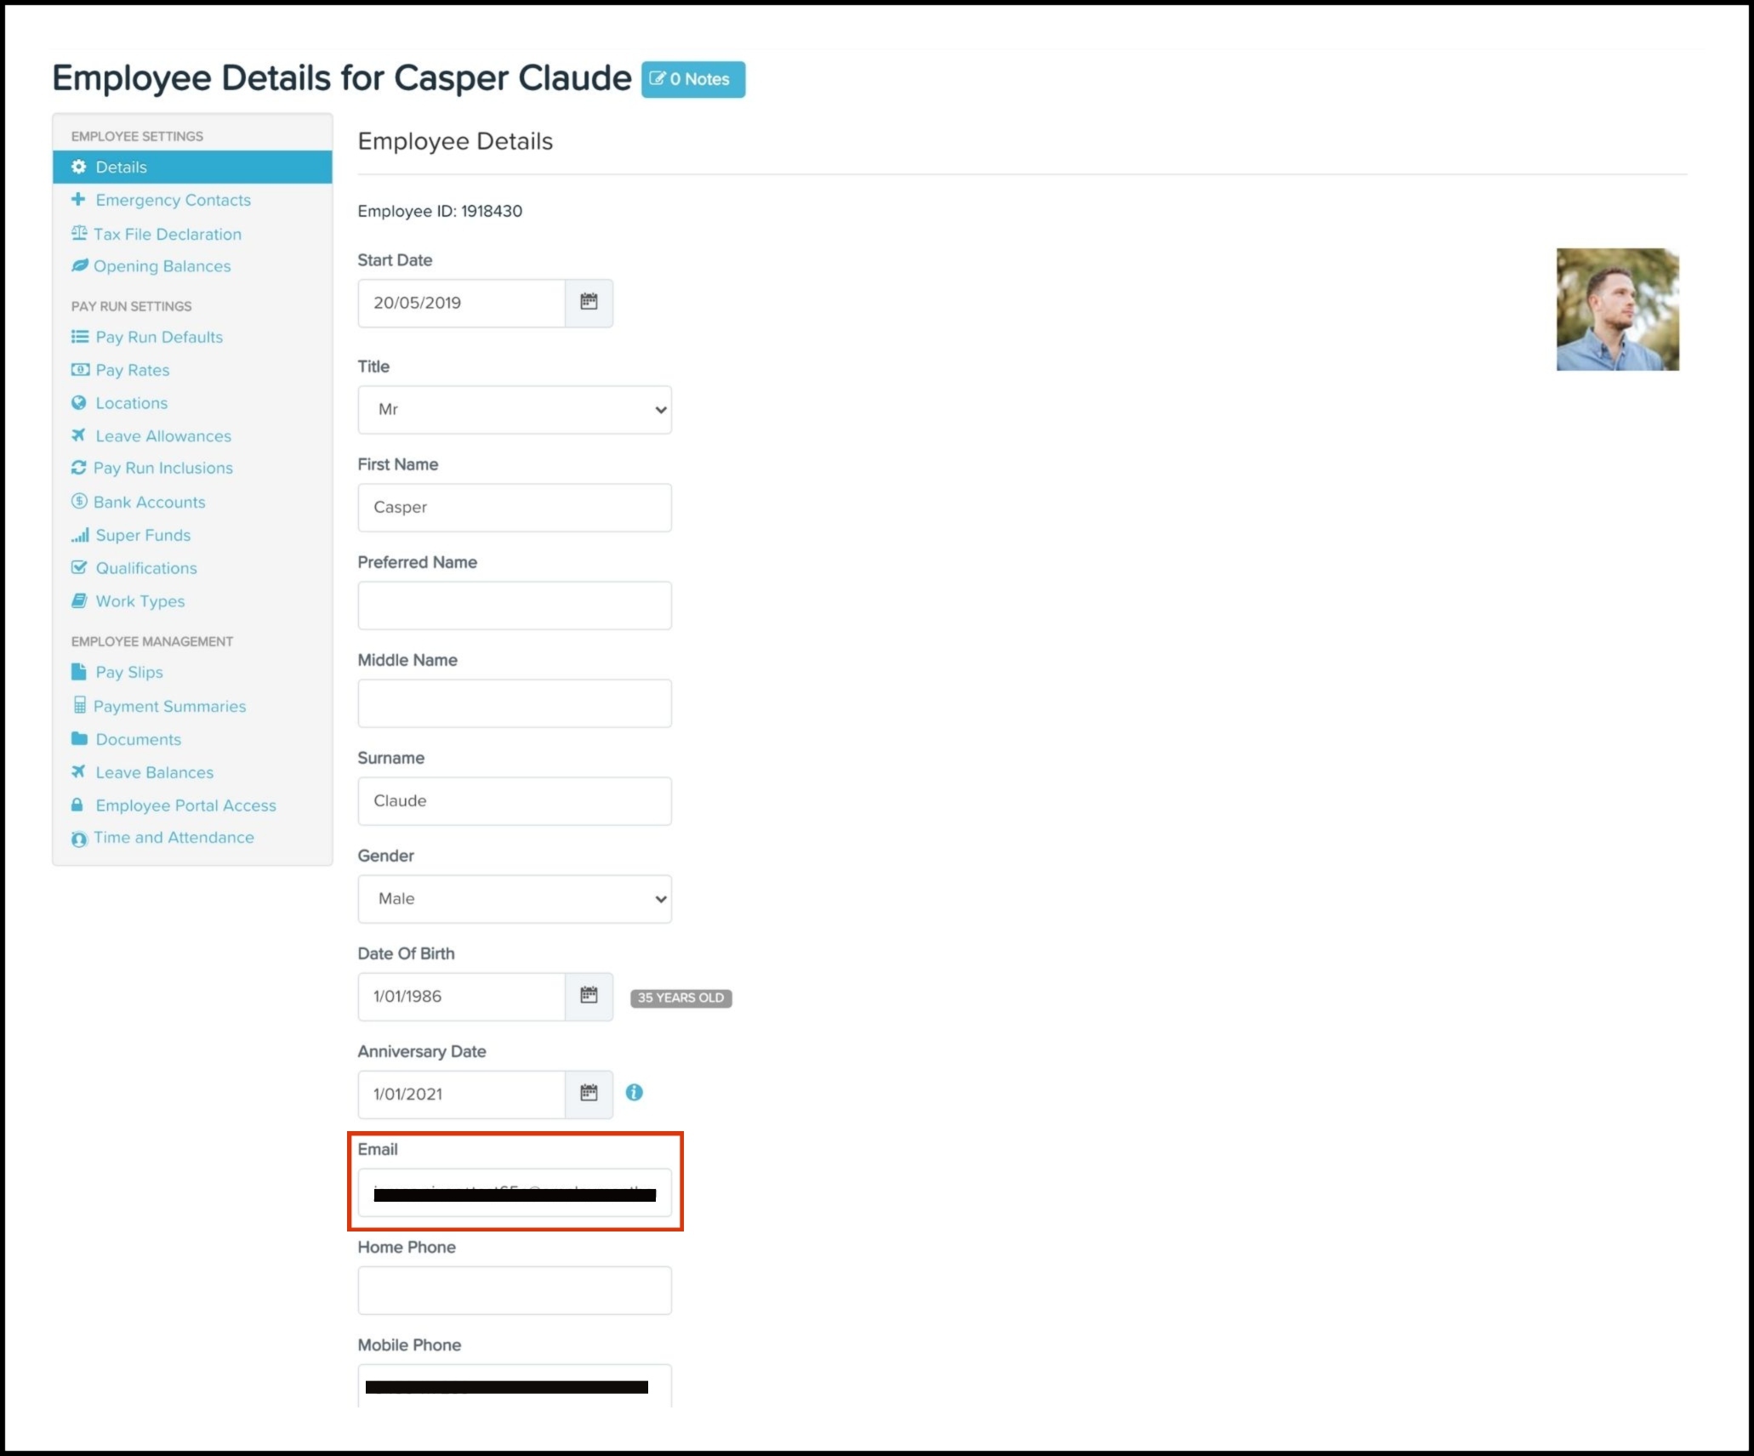Open Pay Rates settings

[x=132, y=370]
